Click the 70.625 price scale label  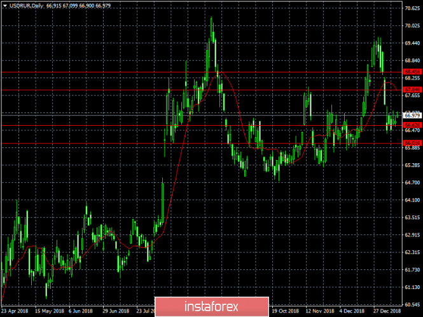412,8
